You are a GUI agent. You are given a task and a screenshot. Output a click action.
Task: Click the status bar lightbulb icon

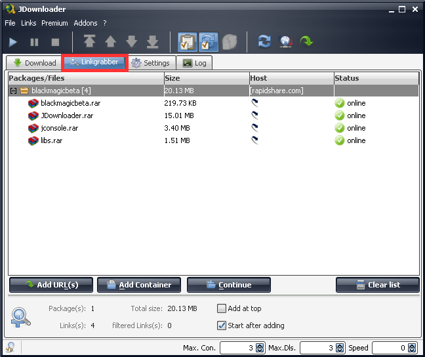click(x=10, y=347)
